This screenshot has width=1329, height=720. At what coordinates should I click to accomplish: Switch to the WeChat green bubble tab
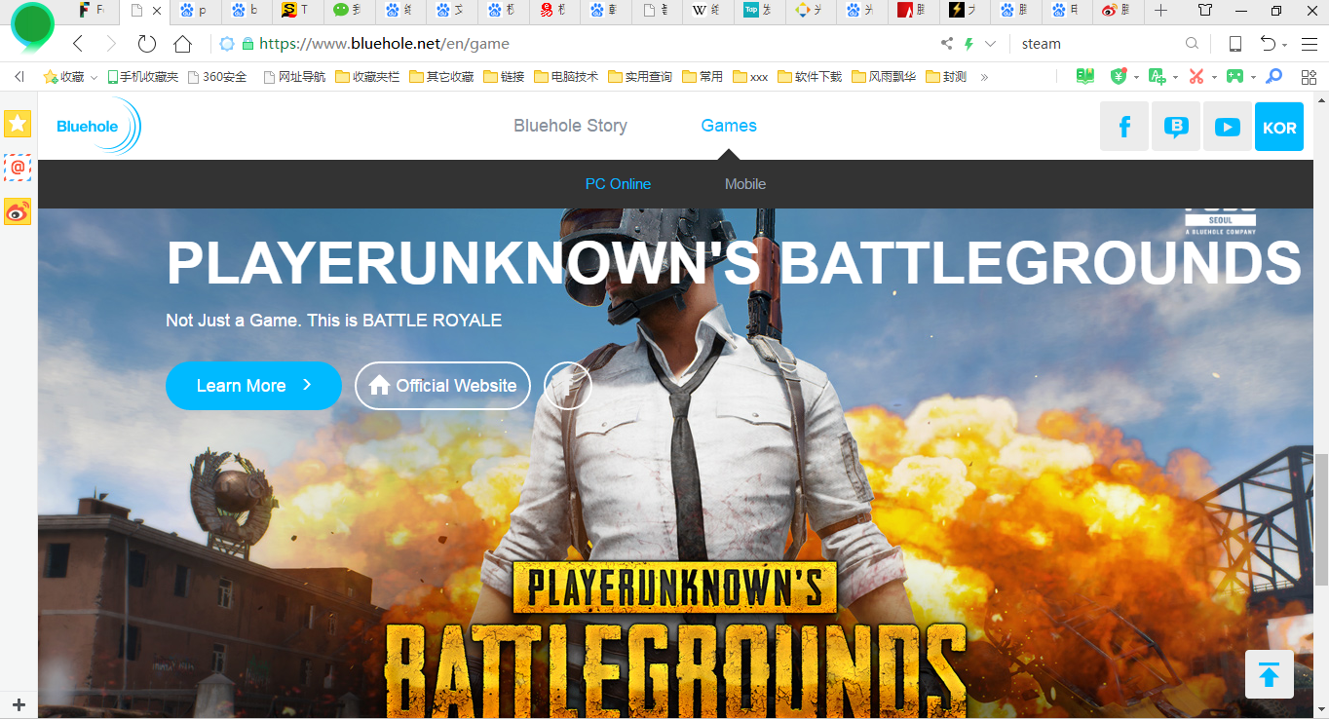[348, 11]
